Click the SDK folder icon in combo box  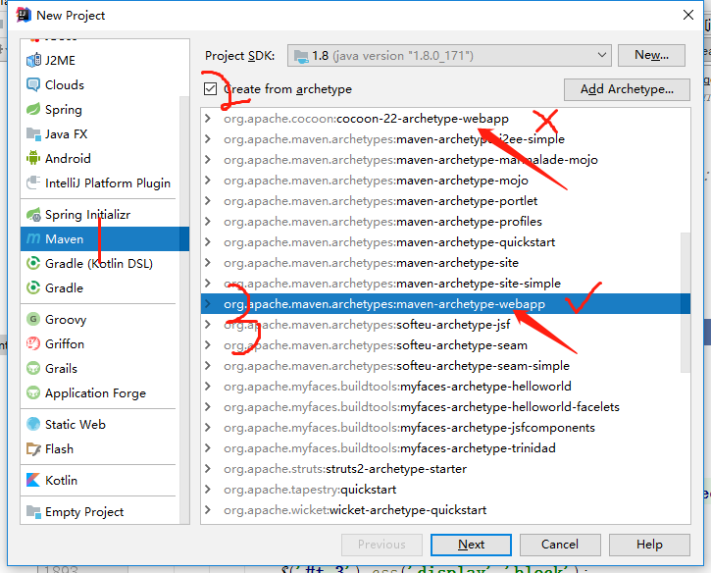point(301,56)
